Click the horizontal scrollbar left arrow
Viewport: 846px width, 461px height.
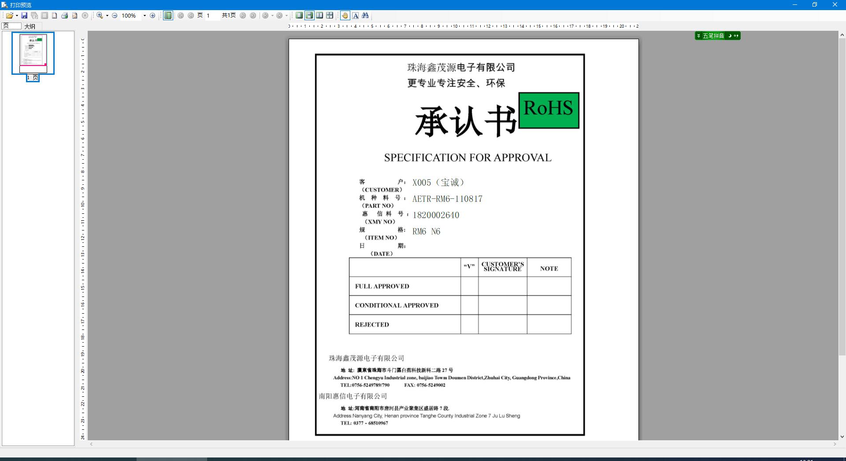[91, 444]
